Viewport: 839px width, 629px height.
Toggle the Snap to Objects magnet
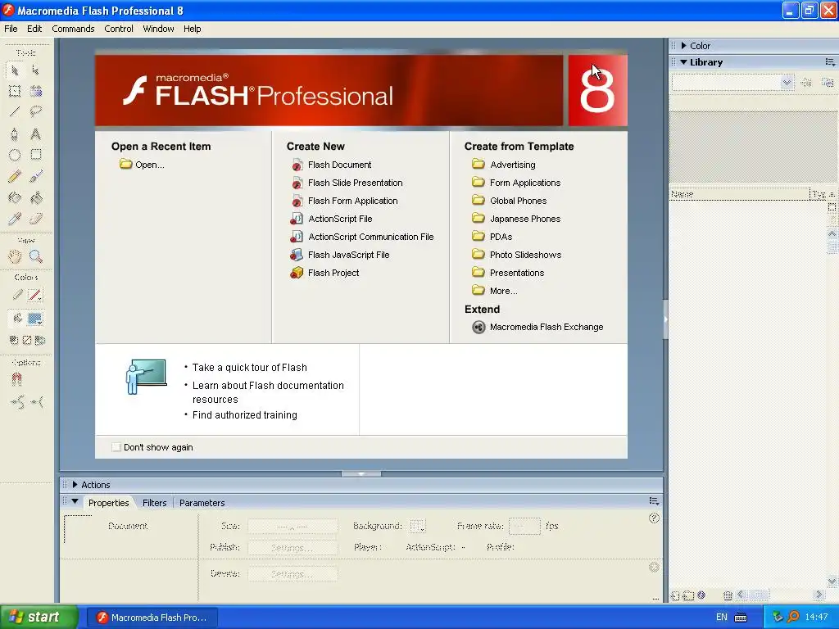(x=16, y=379)
